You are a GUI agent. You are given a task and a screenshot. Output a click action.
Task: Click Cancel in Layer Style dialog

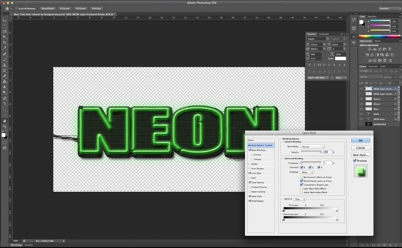(x=360, y=148)
